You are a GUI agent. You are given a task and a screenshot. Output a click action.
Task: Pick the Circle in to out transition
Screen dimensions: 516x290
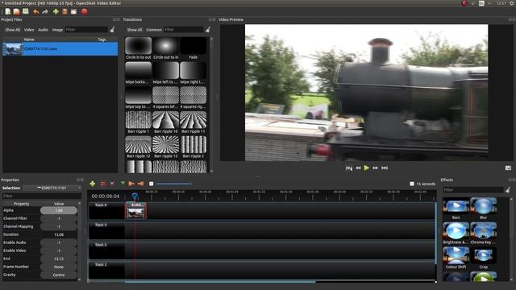click(x=138, y=48)
